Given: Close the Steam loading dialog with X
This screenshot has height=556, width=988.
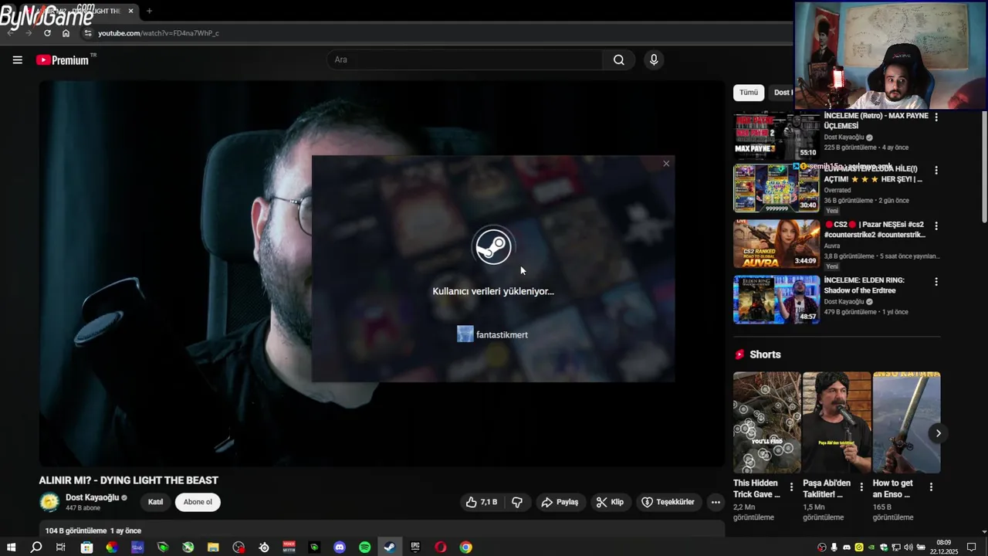Looking at the screenshot, I should click(666, 163).
